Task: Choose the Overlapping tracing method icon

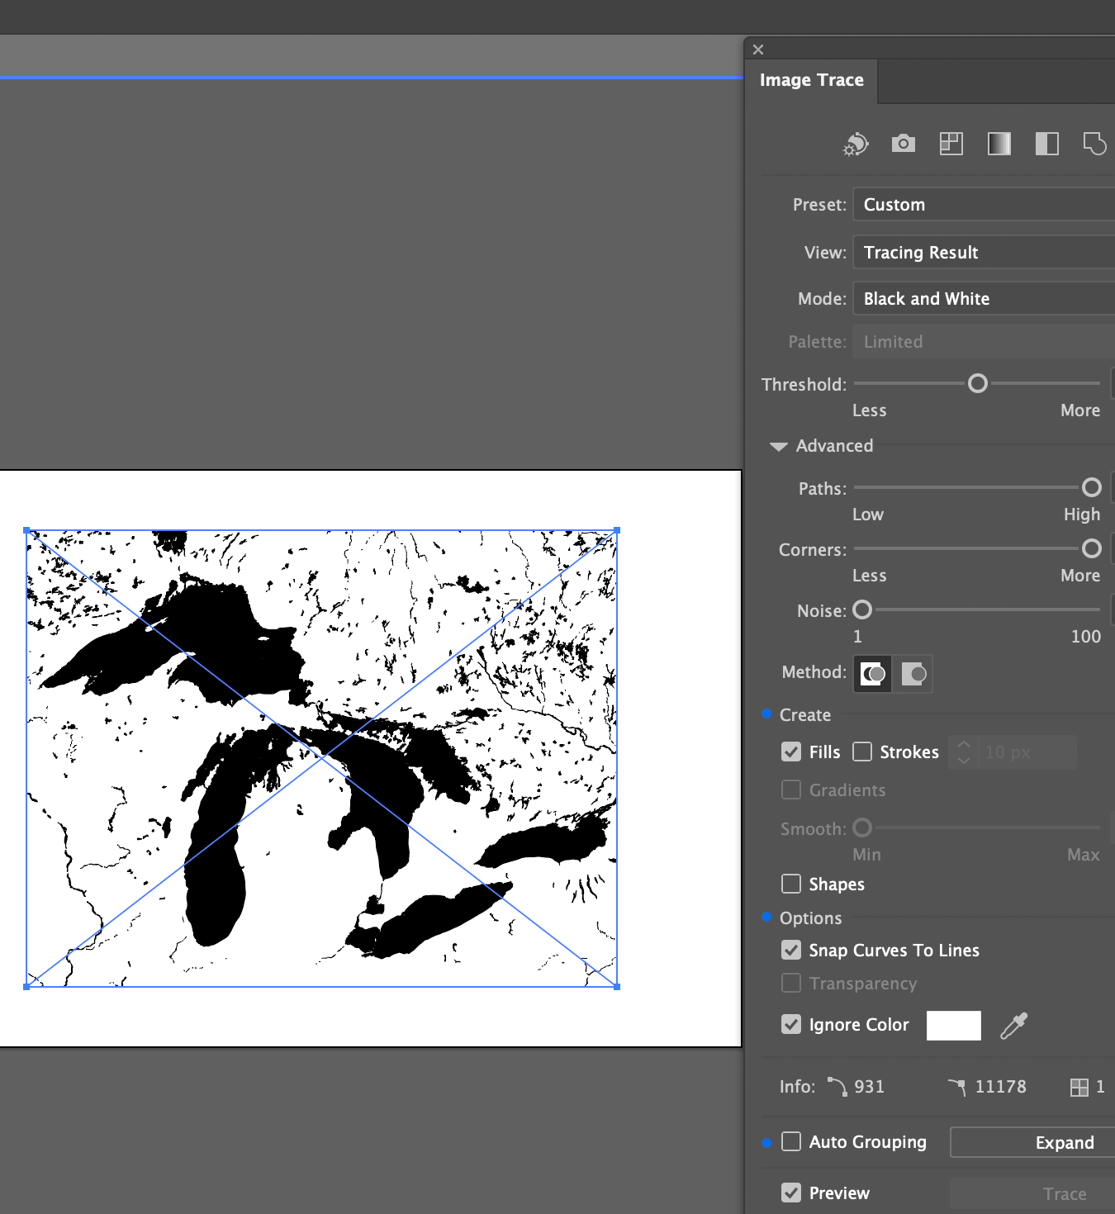Action: pyautogui.click(x=913, y=673)
